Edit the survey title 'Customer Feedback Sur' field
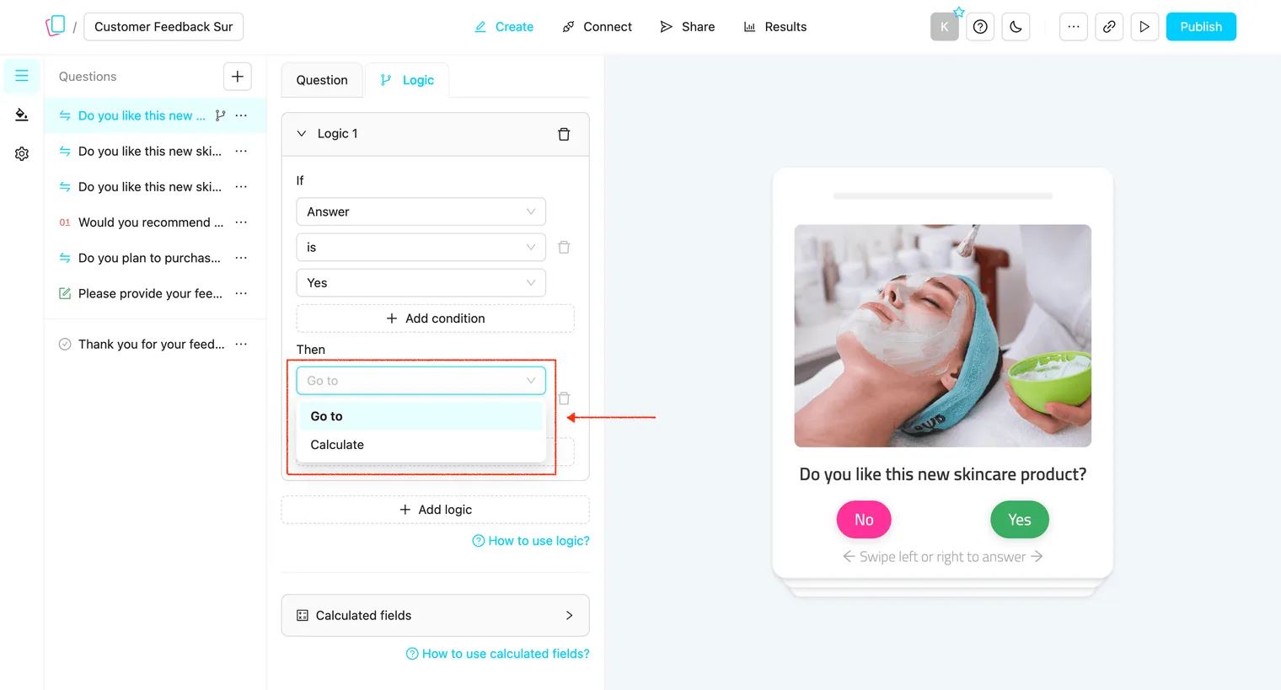 pos(163,27)
